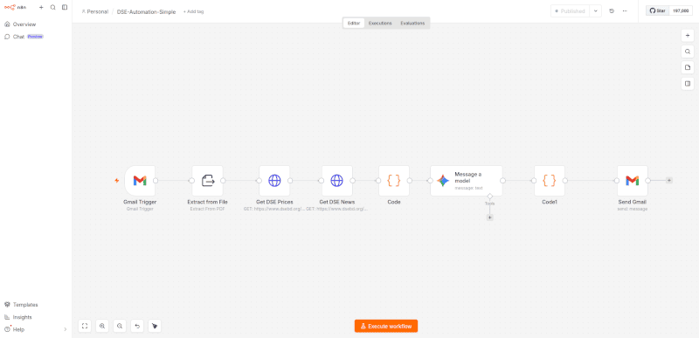Open dropdown arrow beside Published
The height and width of the screenshot is (338, 699).
point(596,11)
